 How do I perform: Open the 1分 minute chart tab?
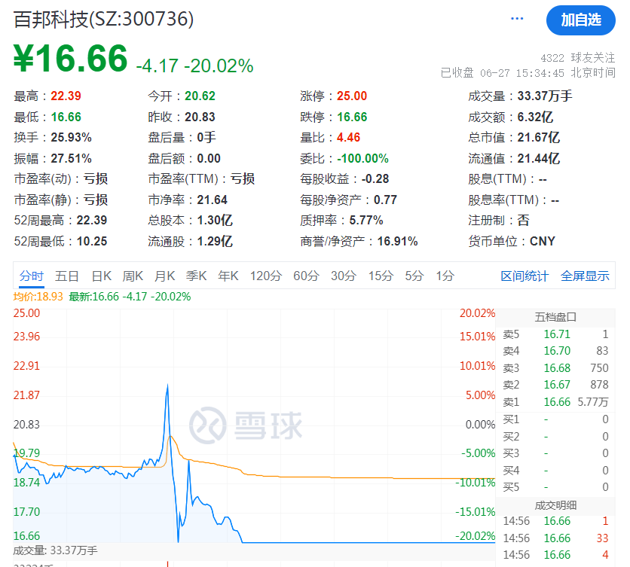(x=445, y=276)
